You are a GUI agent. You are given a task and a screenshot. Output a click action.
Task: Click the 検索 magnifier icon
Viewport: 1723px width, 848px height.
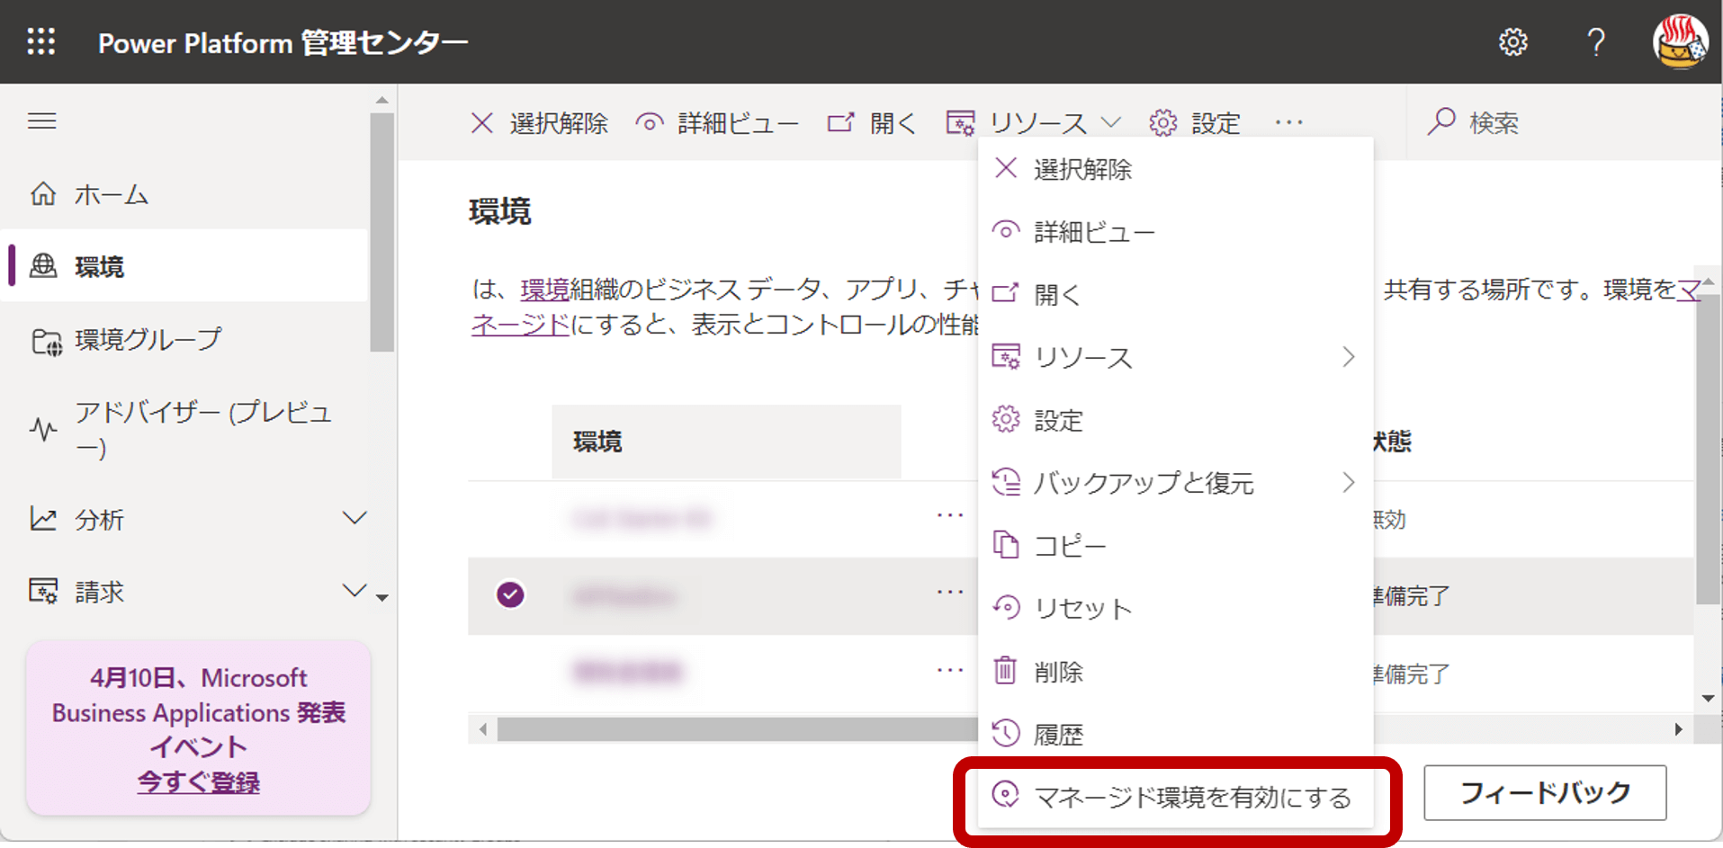tap(1441, 121)
